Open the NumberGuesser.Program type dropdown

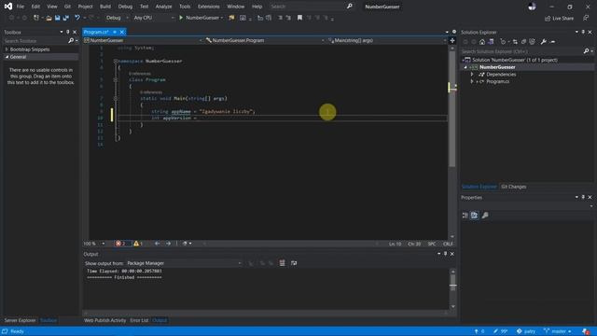[x=265, y=40]
